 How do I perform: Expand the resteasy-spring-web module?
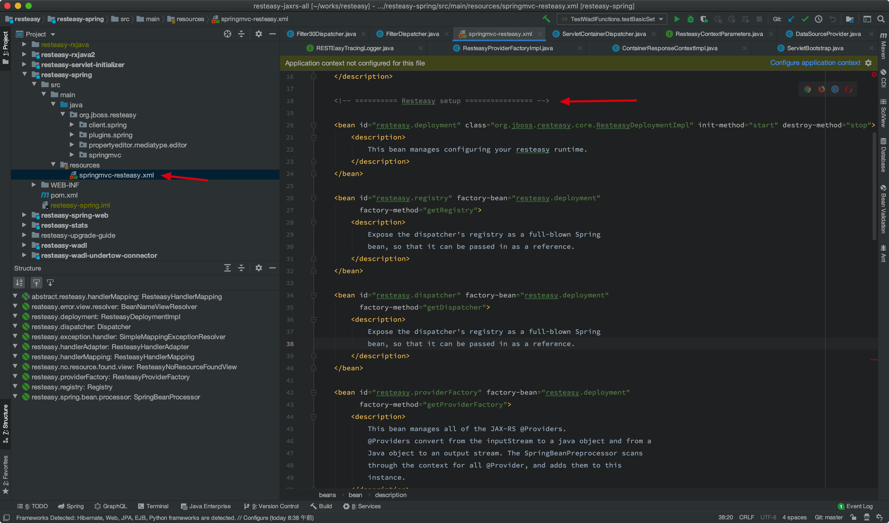[24, 215]
